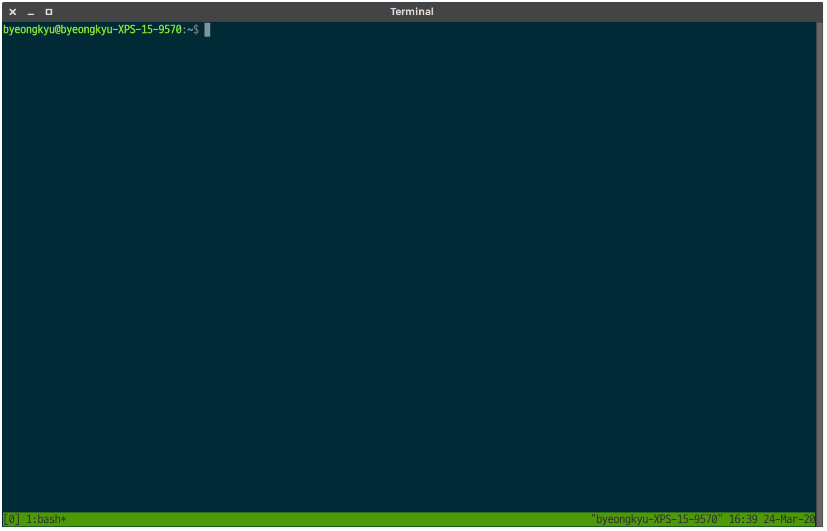Click the 16:39 clock in status bar
This screenshot has width=827, height=531.
743,519
